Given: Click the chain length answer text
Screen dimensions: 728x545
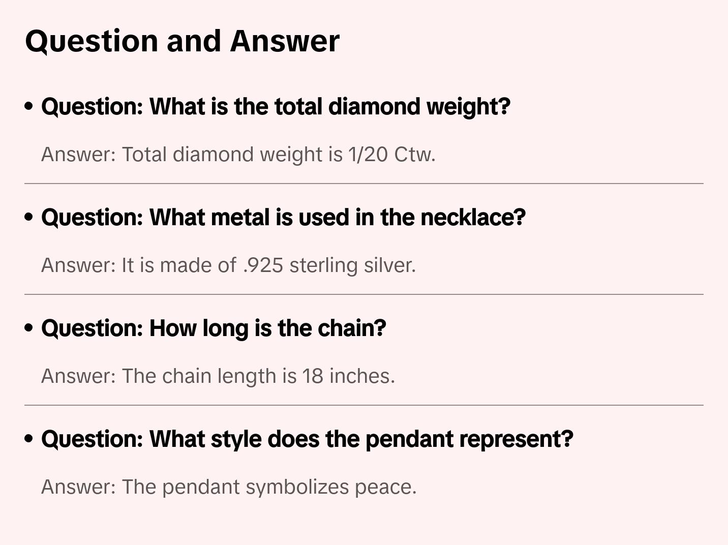Looking at the screenshot, I should (218, 376).
